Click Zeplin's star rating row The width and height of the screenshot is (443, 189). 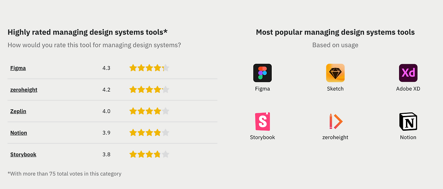point(149,111)
